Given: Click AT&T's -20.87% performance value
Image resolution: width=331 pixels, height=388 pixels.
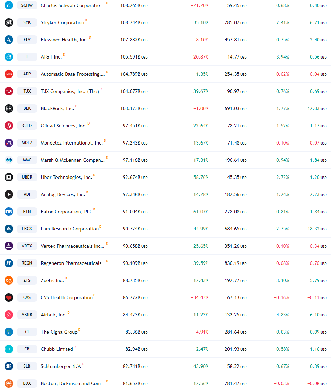Looking at the screenshot, I should coord(199,57).
